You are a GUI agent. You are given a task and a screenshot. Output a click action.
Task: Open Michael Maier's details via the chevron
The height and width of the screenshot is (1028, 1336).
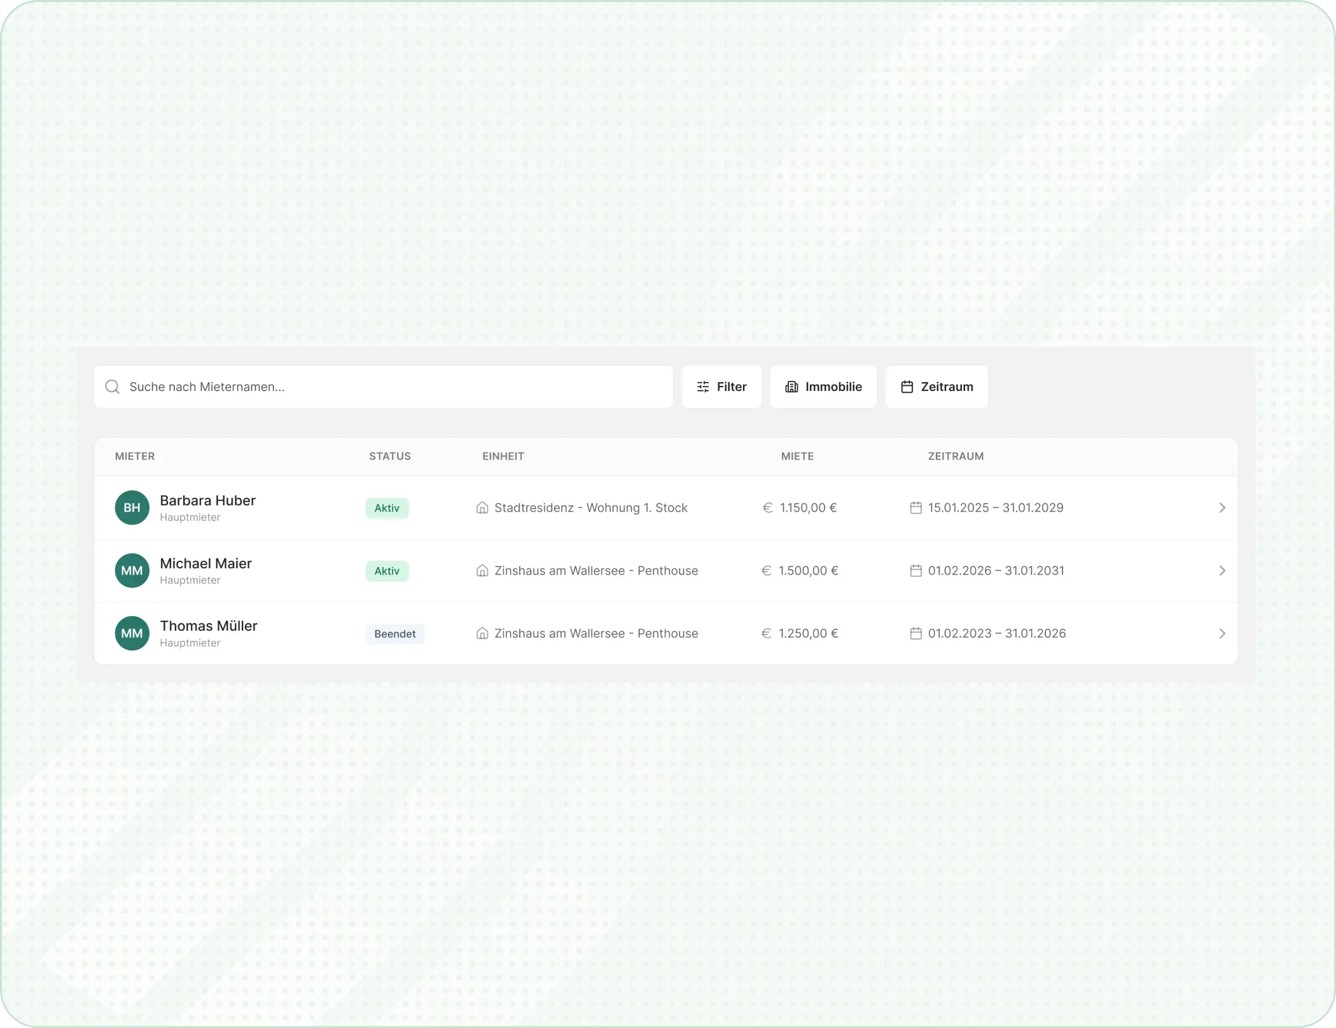1221,570
